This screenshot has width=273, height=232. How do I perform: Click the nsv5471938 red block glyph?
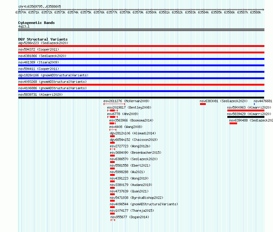pyautogui.click(x=112, y=201)
